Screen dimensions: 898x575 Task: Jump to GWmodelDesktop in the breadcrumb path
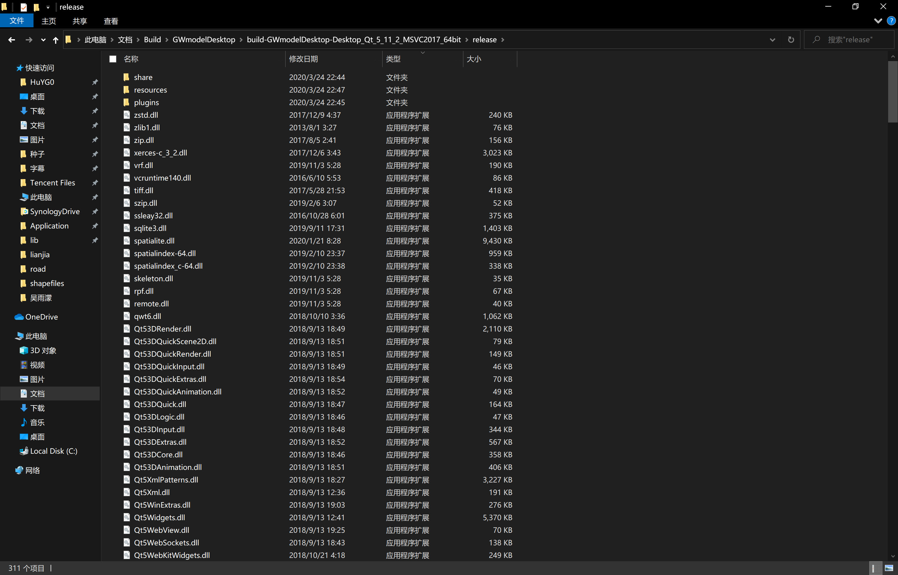204,40
